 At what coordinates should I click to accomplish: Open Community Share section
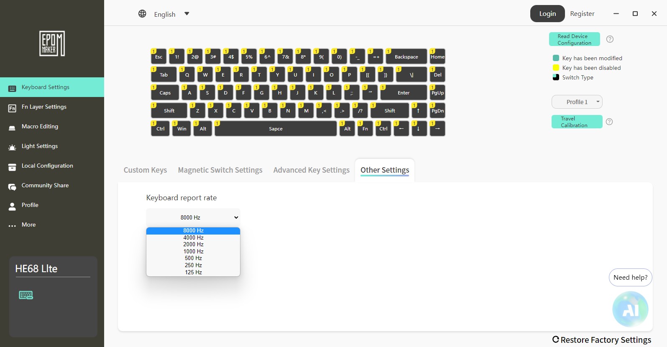(52, 186)
